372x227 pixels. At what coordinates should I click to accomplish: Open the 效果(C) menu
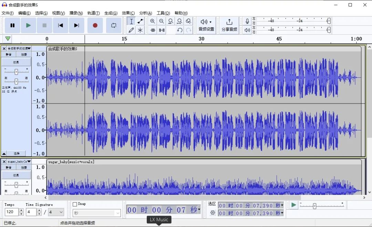click(x=128, y=13)
